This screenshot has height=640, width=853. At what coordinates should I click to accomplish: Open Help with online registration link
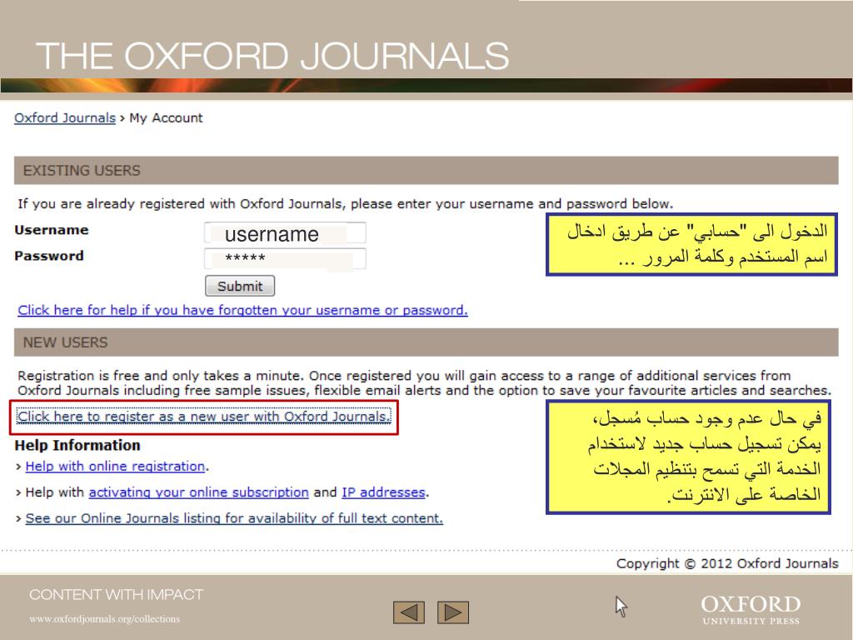(x=115, y=467)
